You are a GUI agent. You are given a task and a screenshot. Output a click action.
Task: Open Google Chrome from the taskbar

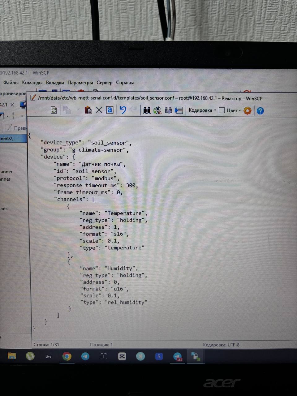tap(67, 356)
